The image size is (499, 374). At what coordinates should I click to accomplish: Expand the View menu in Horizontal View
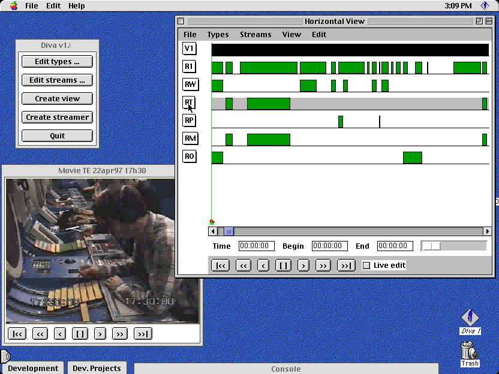tap(291, 35)
